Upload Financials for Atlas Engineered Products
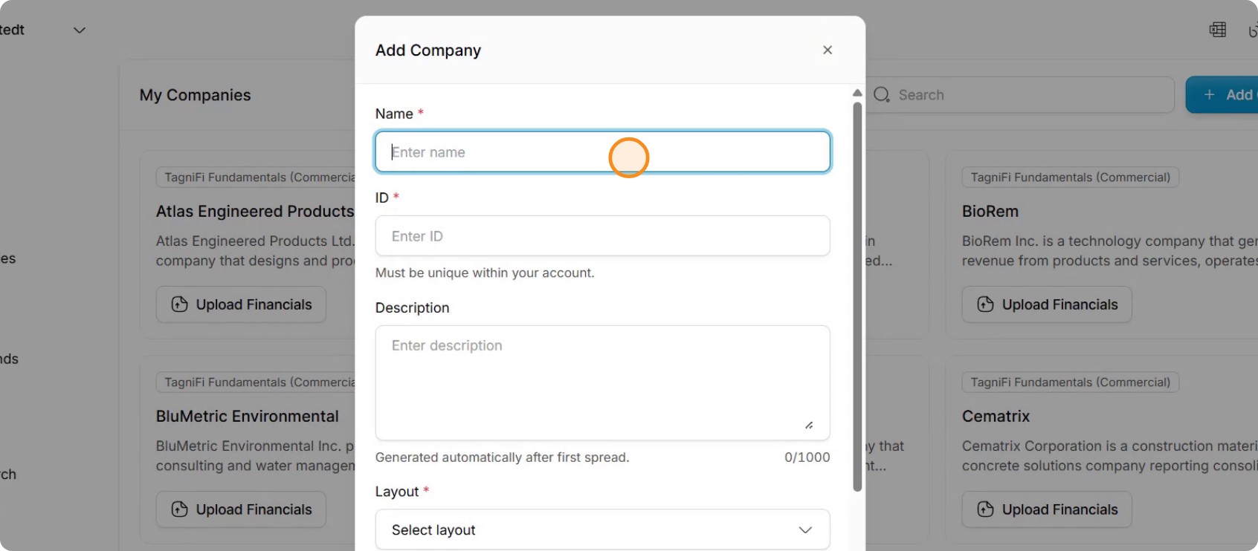 [241, 304]
